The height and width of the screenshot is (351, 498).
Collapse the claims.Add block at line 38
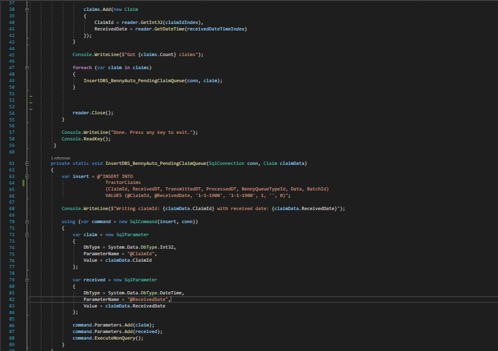[27, 9]
